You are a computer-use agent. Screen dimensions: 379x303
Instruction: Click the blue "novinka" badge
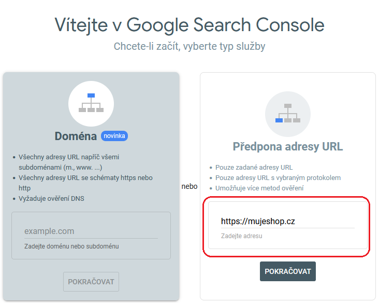click(x=114, y=136)
